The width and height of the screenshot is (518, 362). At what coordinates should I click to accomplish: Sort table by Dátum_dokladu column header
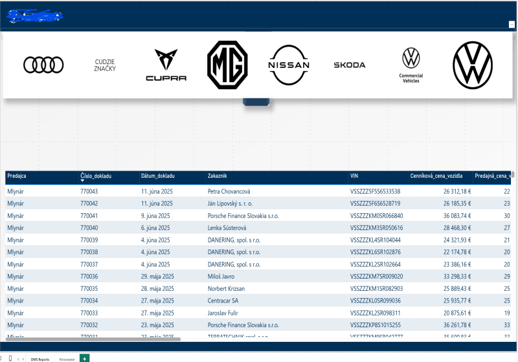(x=157, y=176)
